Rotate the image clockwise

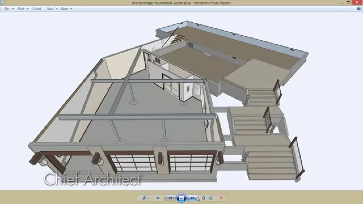coord(211,198)
